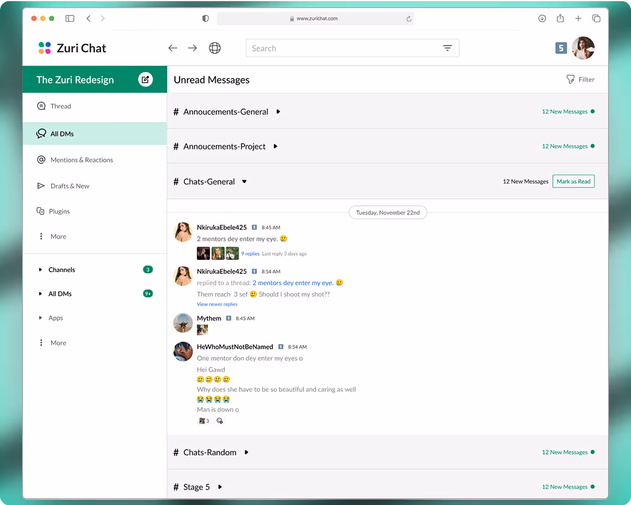Click the 9+ badge next to All DMs
The height and width of the screenshot is (505, 631).
click(x=148, y=294)
